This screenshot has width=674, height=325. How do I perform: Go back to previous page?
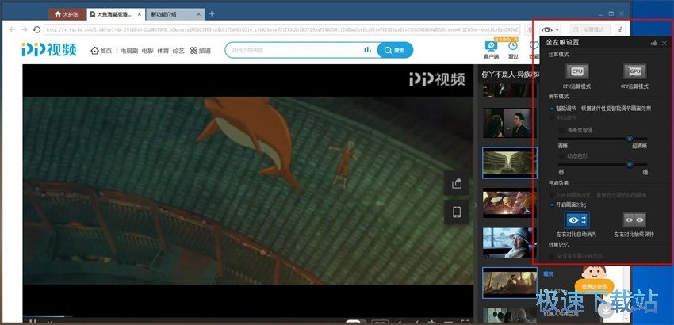coord(12,29)
